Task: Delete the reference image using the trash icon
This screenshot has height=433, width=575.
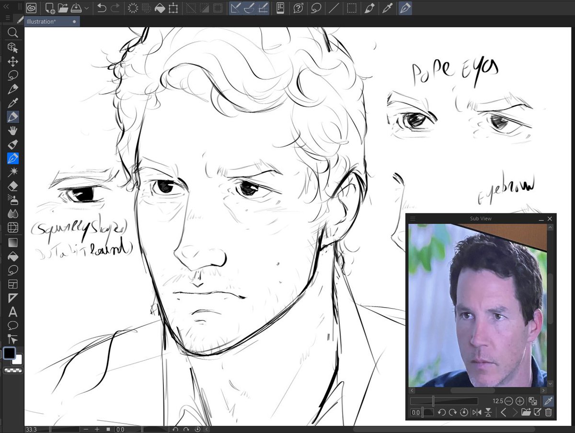Action: (548, 412)
